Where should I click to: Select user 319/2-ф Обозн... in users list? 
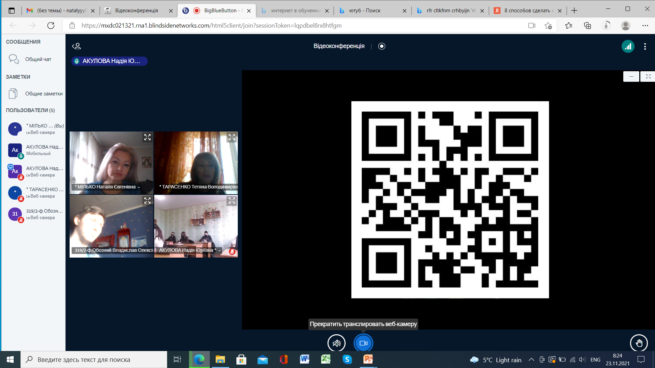(x=36, y=214)
